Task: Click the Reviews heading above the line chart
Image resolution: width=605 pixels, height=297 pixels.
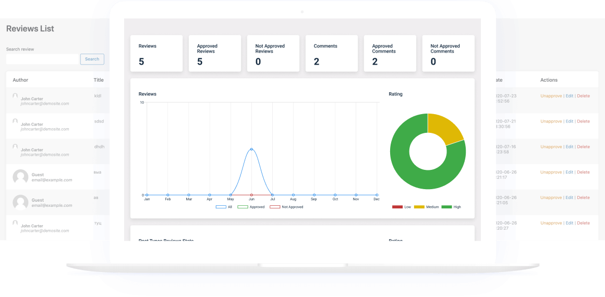Action: (148, 94)
